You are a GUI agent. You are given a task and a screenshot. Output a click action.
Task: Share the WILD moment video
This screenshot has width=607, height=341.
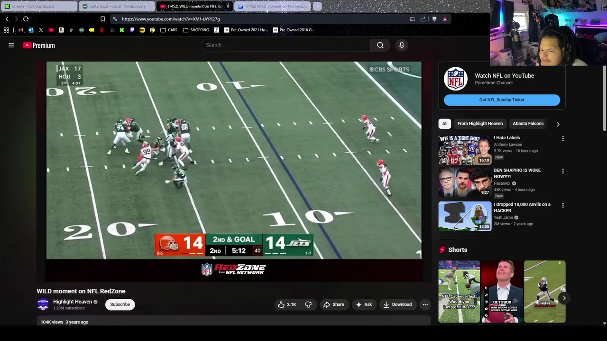(x=333, y=305)
